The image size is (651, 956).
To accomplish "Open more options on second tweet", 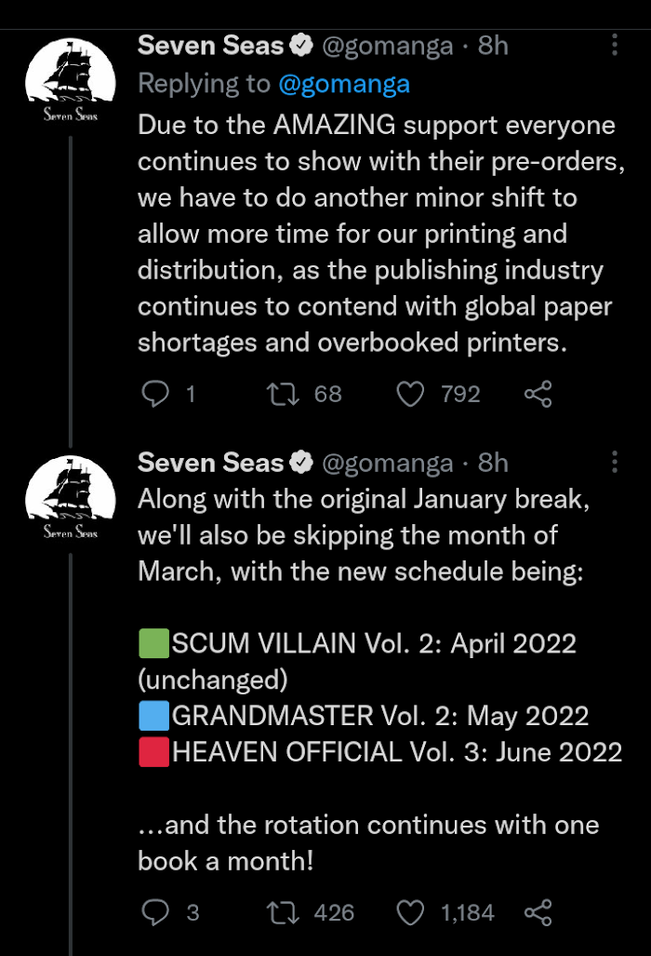I will click(x=615, y=463).
